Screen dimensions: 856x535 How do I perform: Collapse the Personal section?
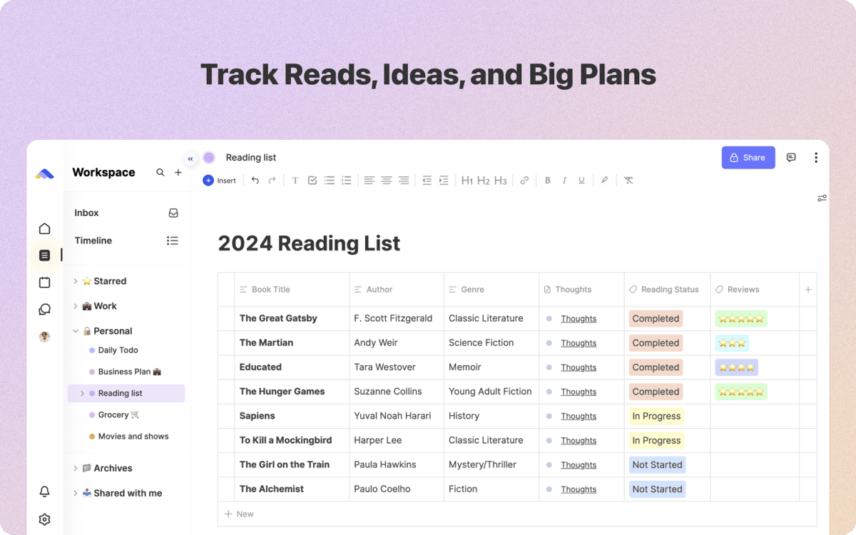[76, 331]
